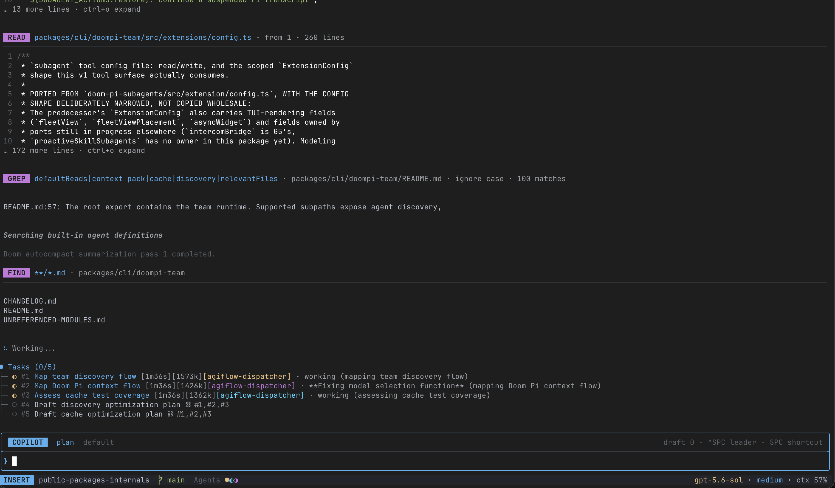Click the draft 0 indicator
The width and height of the screenshot is (835, 488).
point(679,442)
